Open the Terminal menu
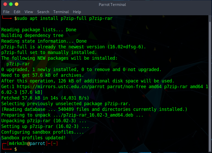Image resolution: width=212 pixels, height=153 pixels. (x=61, y=12)
